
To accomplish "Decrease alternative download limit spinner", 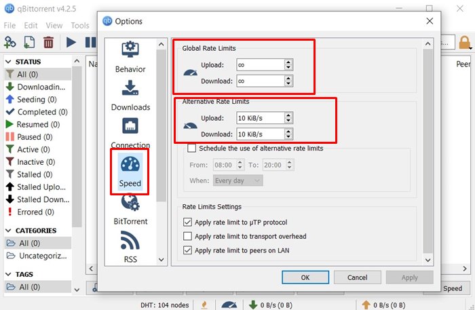I will point(288,137).
